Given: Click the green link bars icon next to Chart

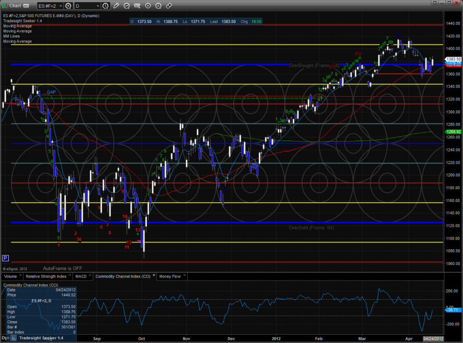Looking at the screenshot, I should click(4, 6).
